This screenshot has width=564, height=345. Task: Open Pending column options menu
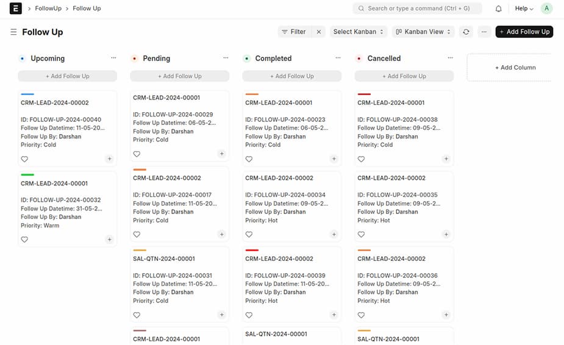(x=226, y=57)
